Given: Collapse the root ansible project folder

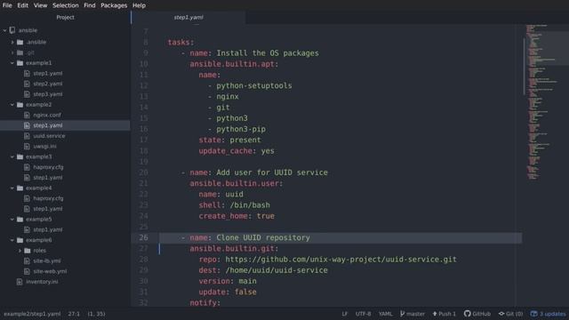Looking at the screenshot, I should pos(4,30).
